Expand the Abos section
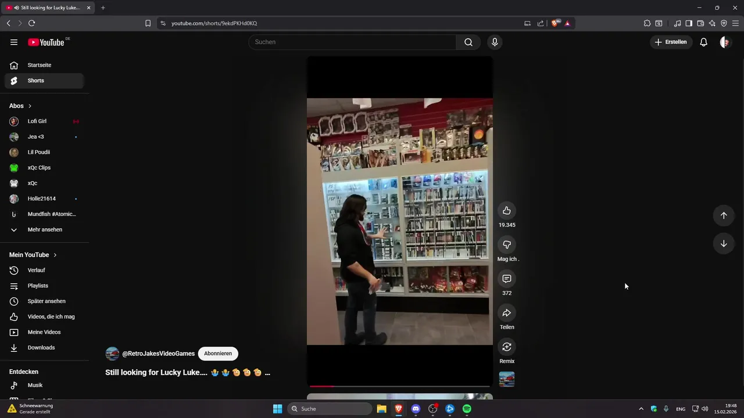Viewport: 744px width, 418px height. point(20,106)
